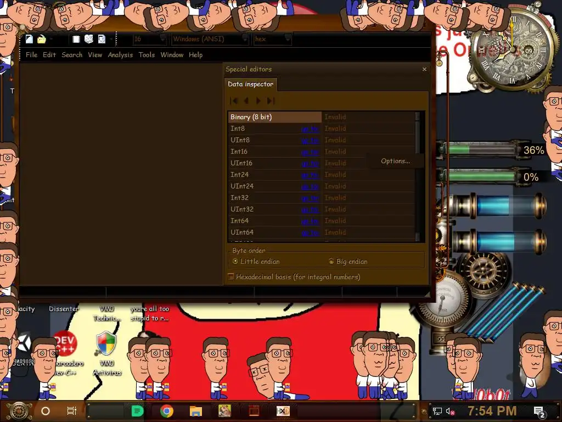
Task: Choose Options... from the context menu
Action: [395, 161]
